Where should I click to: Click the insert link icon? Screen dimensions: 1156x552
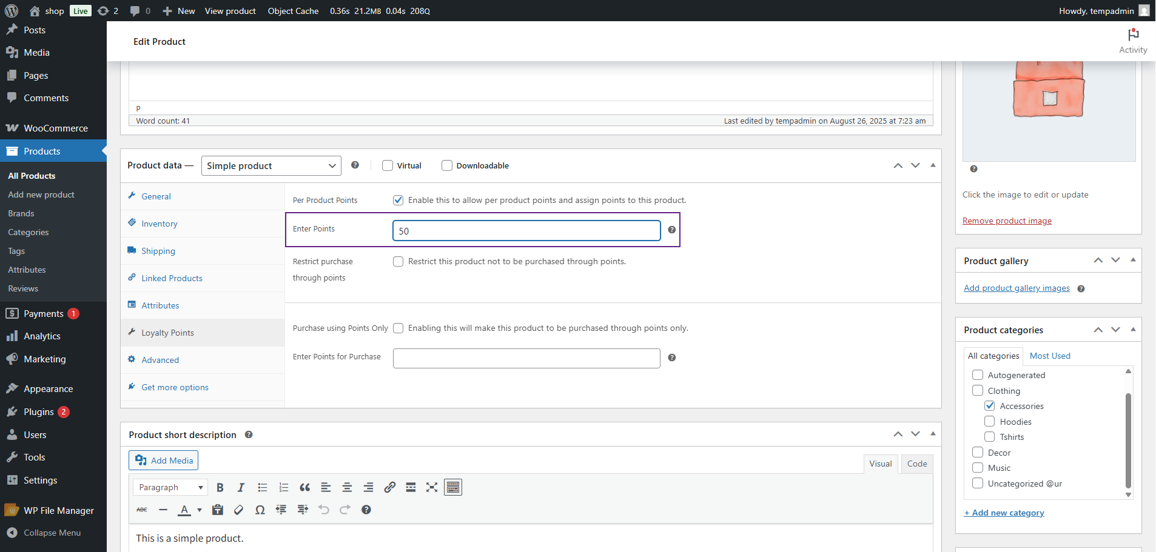click(x=389, y=488)
